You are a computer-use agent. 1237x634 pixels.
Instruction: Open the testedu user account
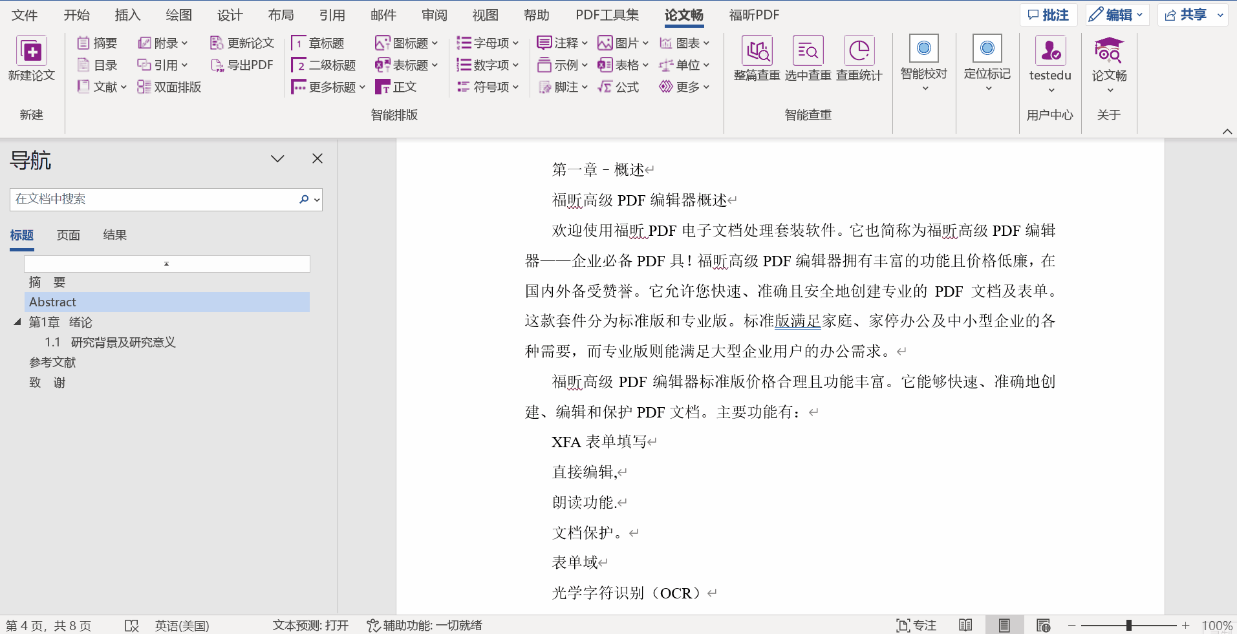point(1050,63)
